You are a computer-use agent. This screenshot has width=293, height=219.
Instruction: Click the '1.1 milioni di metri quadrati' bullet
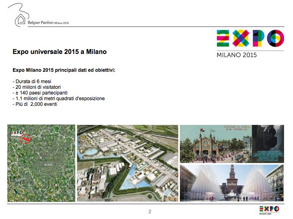[59, 99]
